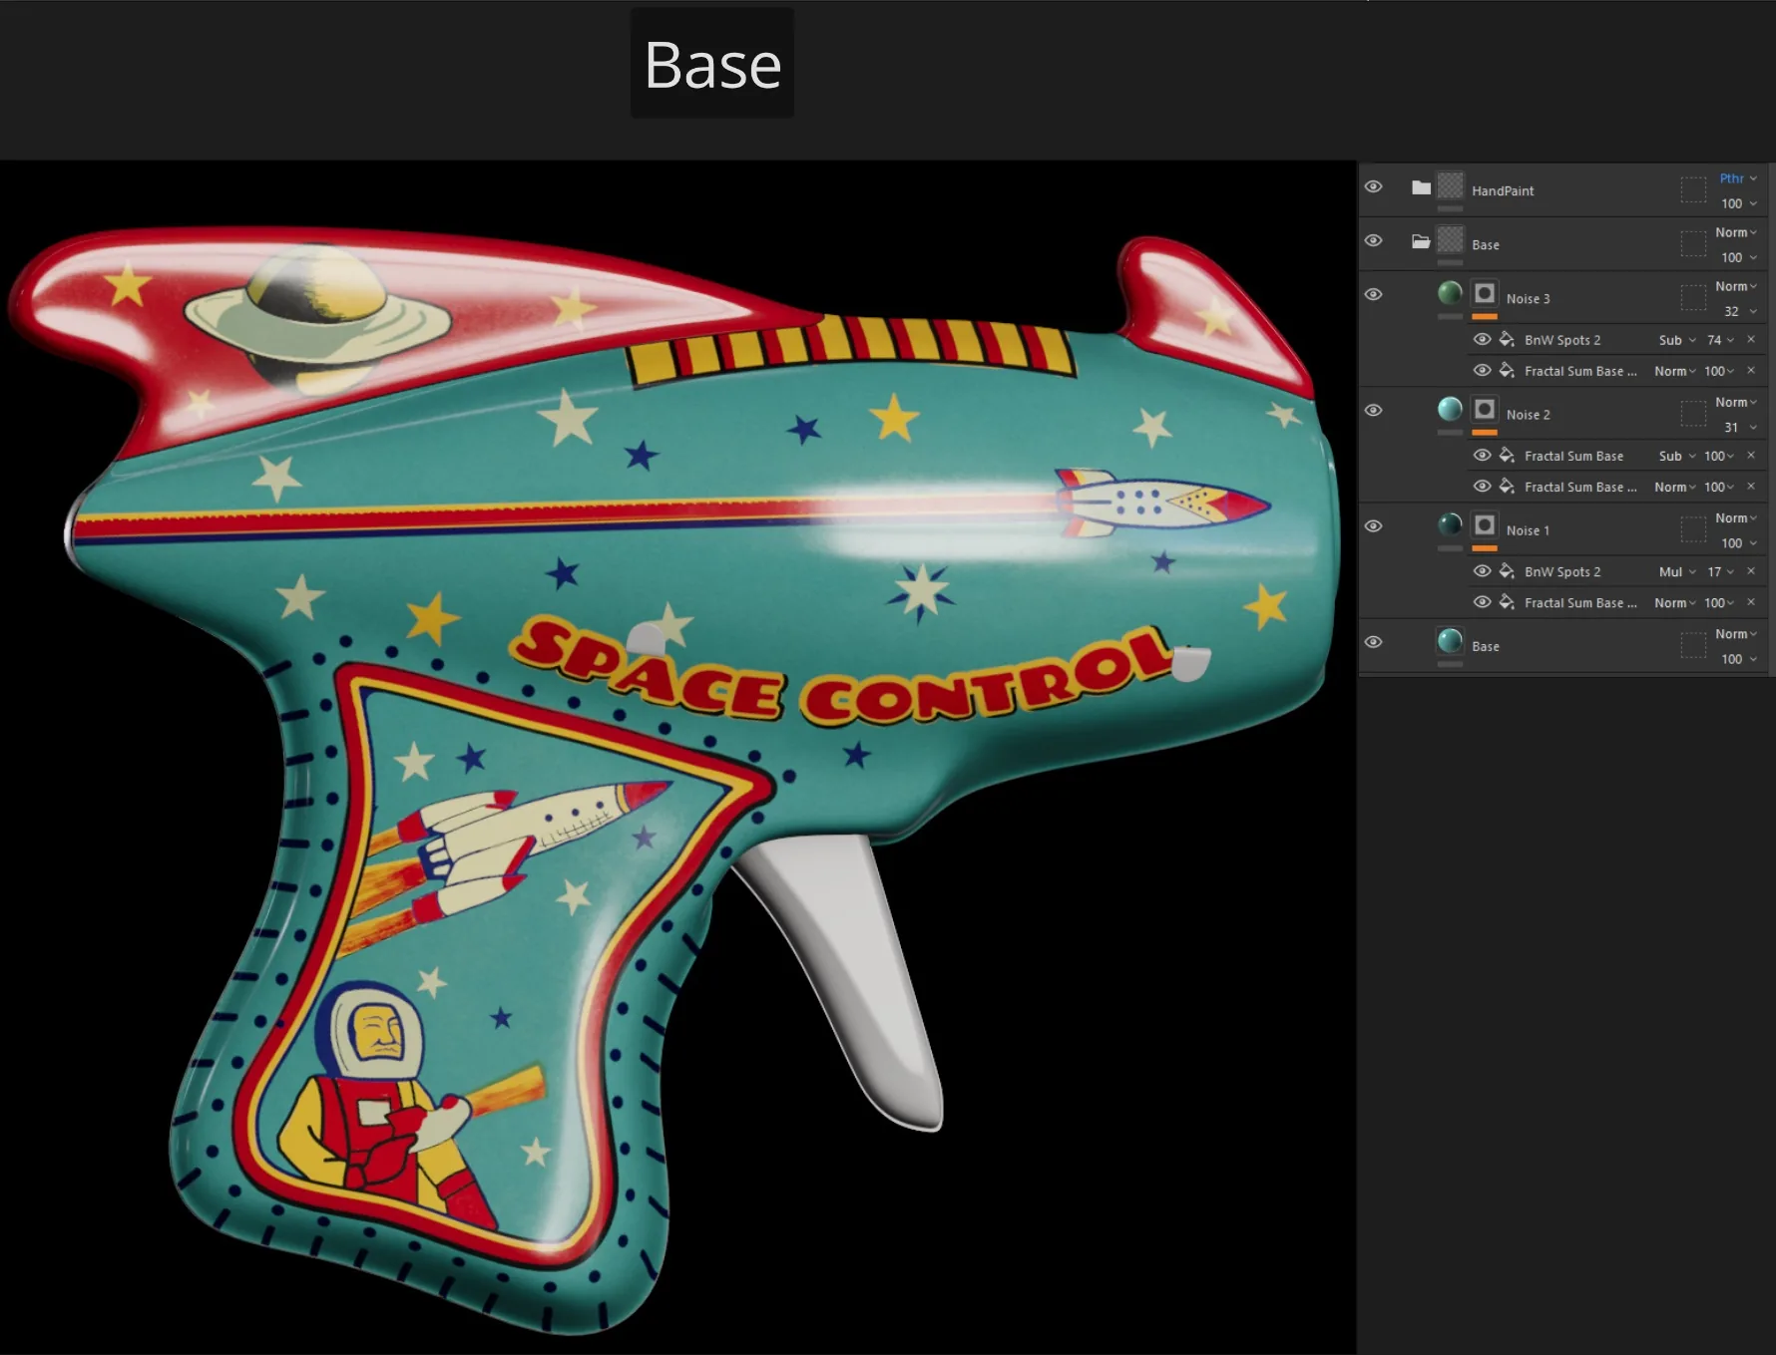Select the bottom Base fill layer material sphere

pyautogui.click(x=1450, y=641)
